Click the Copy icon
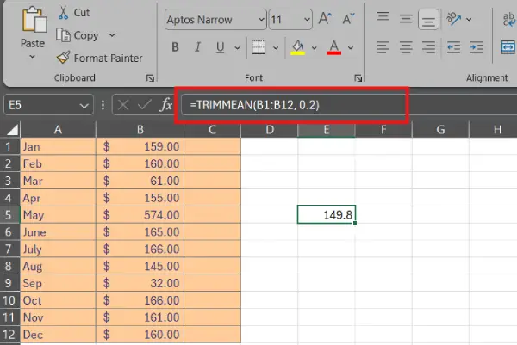 pyautogui.click(x=63, y=35)
